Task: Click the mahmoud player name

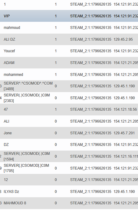Action: tap(12, 28)
